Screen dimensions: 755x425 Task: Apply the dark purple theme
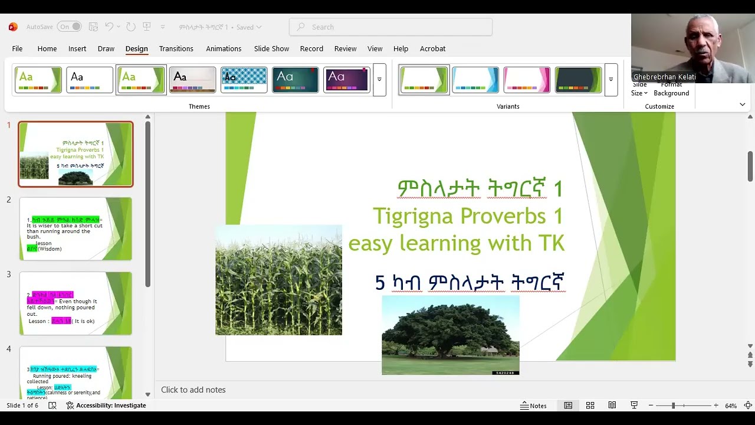tap(347, 80)
